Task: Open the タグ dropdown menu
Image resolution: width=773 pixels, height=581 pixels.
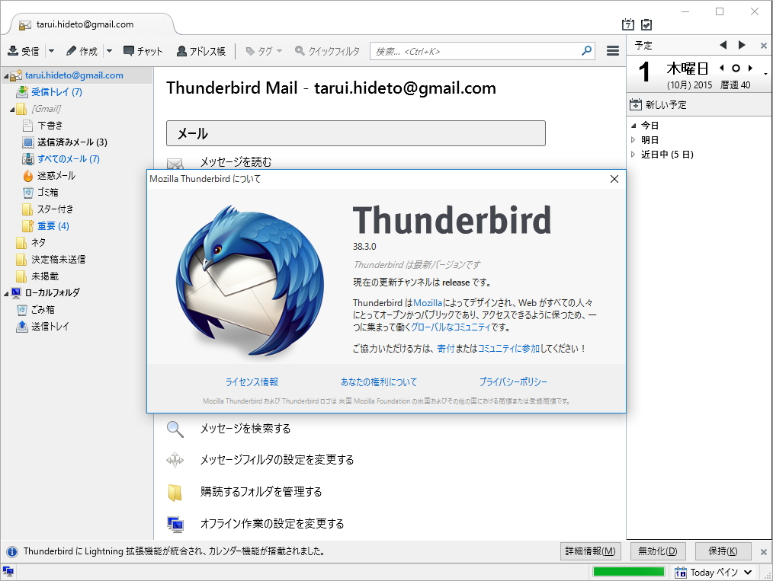Action: [262, 51]
